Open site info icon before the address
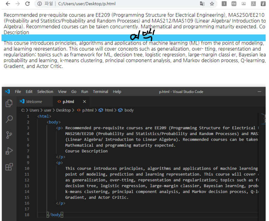The height and width of the screenshot is (221, 269). [40, 4]
